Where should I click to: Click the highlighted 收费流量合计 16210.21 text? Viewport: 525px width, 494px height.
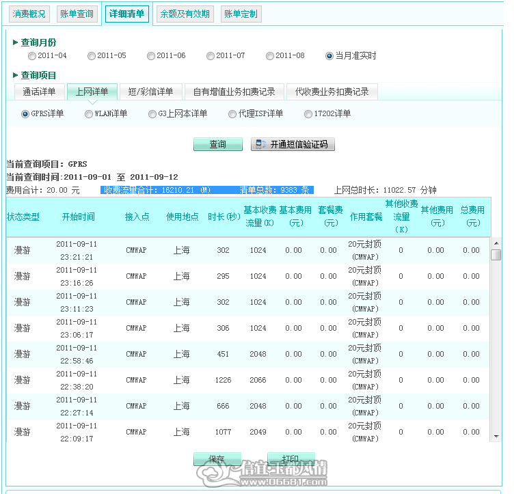[157, 190]
